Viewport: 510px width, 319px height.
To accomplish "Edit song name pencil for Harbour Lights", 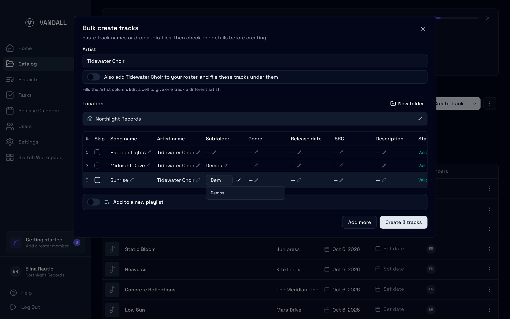I will coord(150,152).
